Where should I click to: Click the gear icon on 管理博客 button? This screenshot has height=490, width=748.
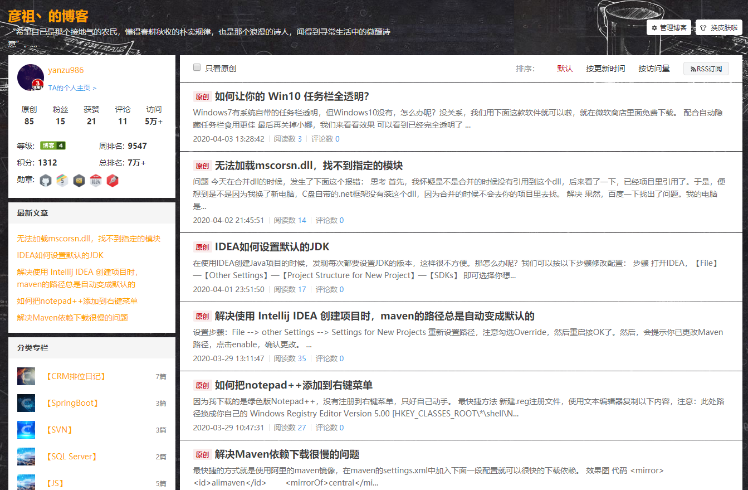(x=654, y=27)
